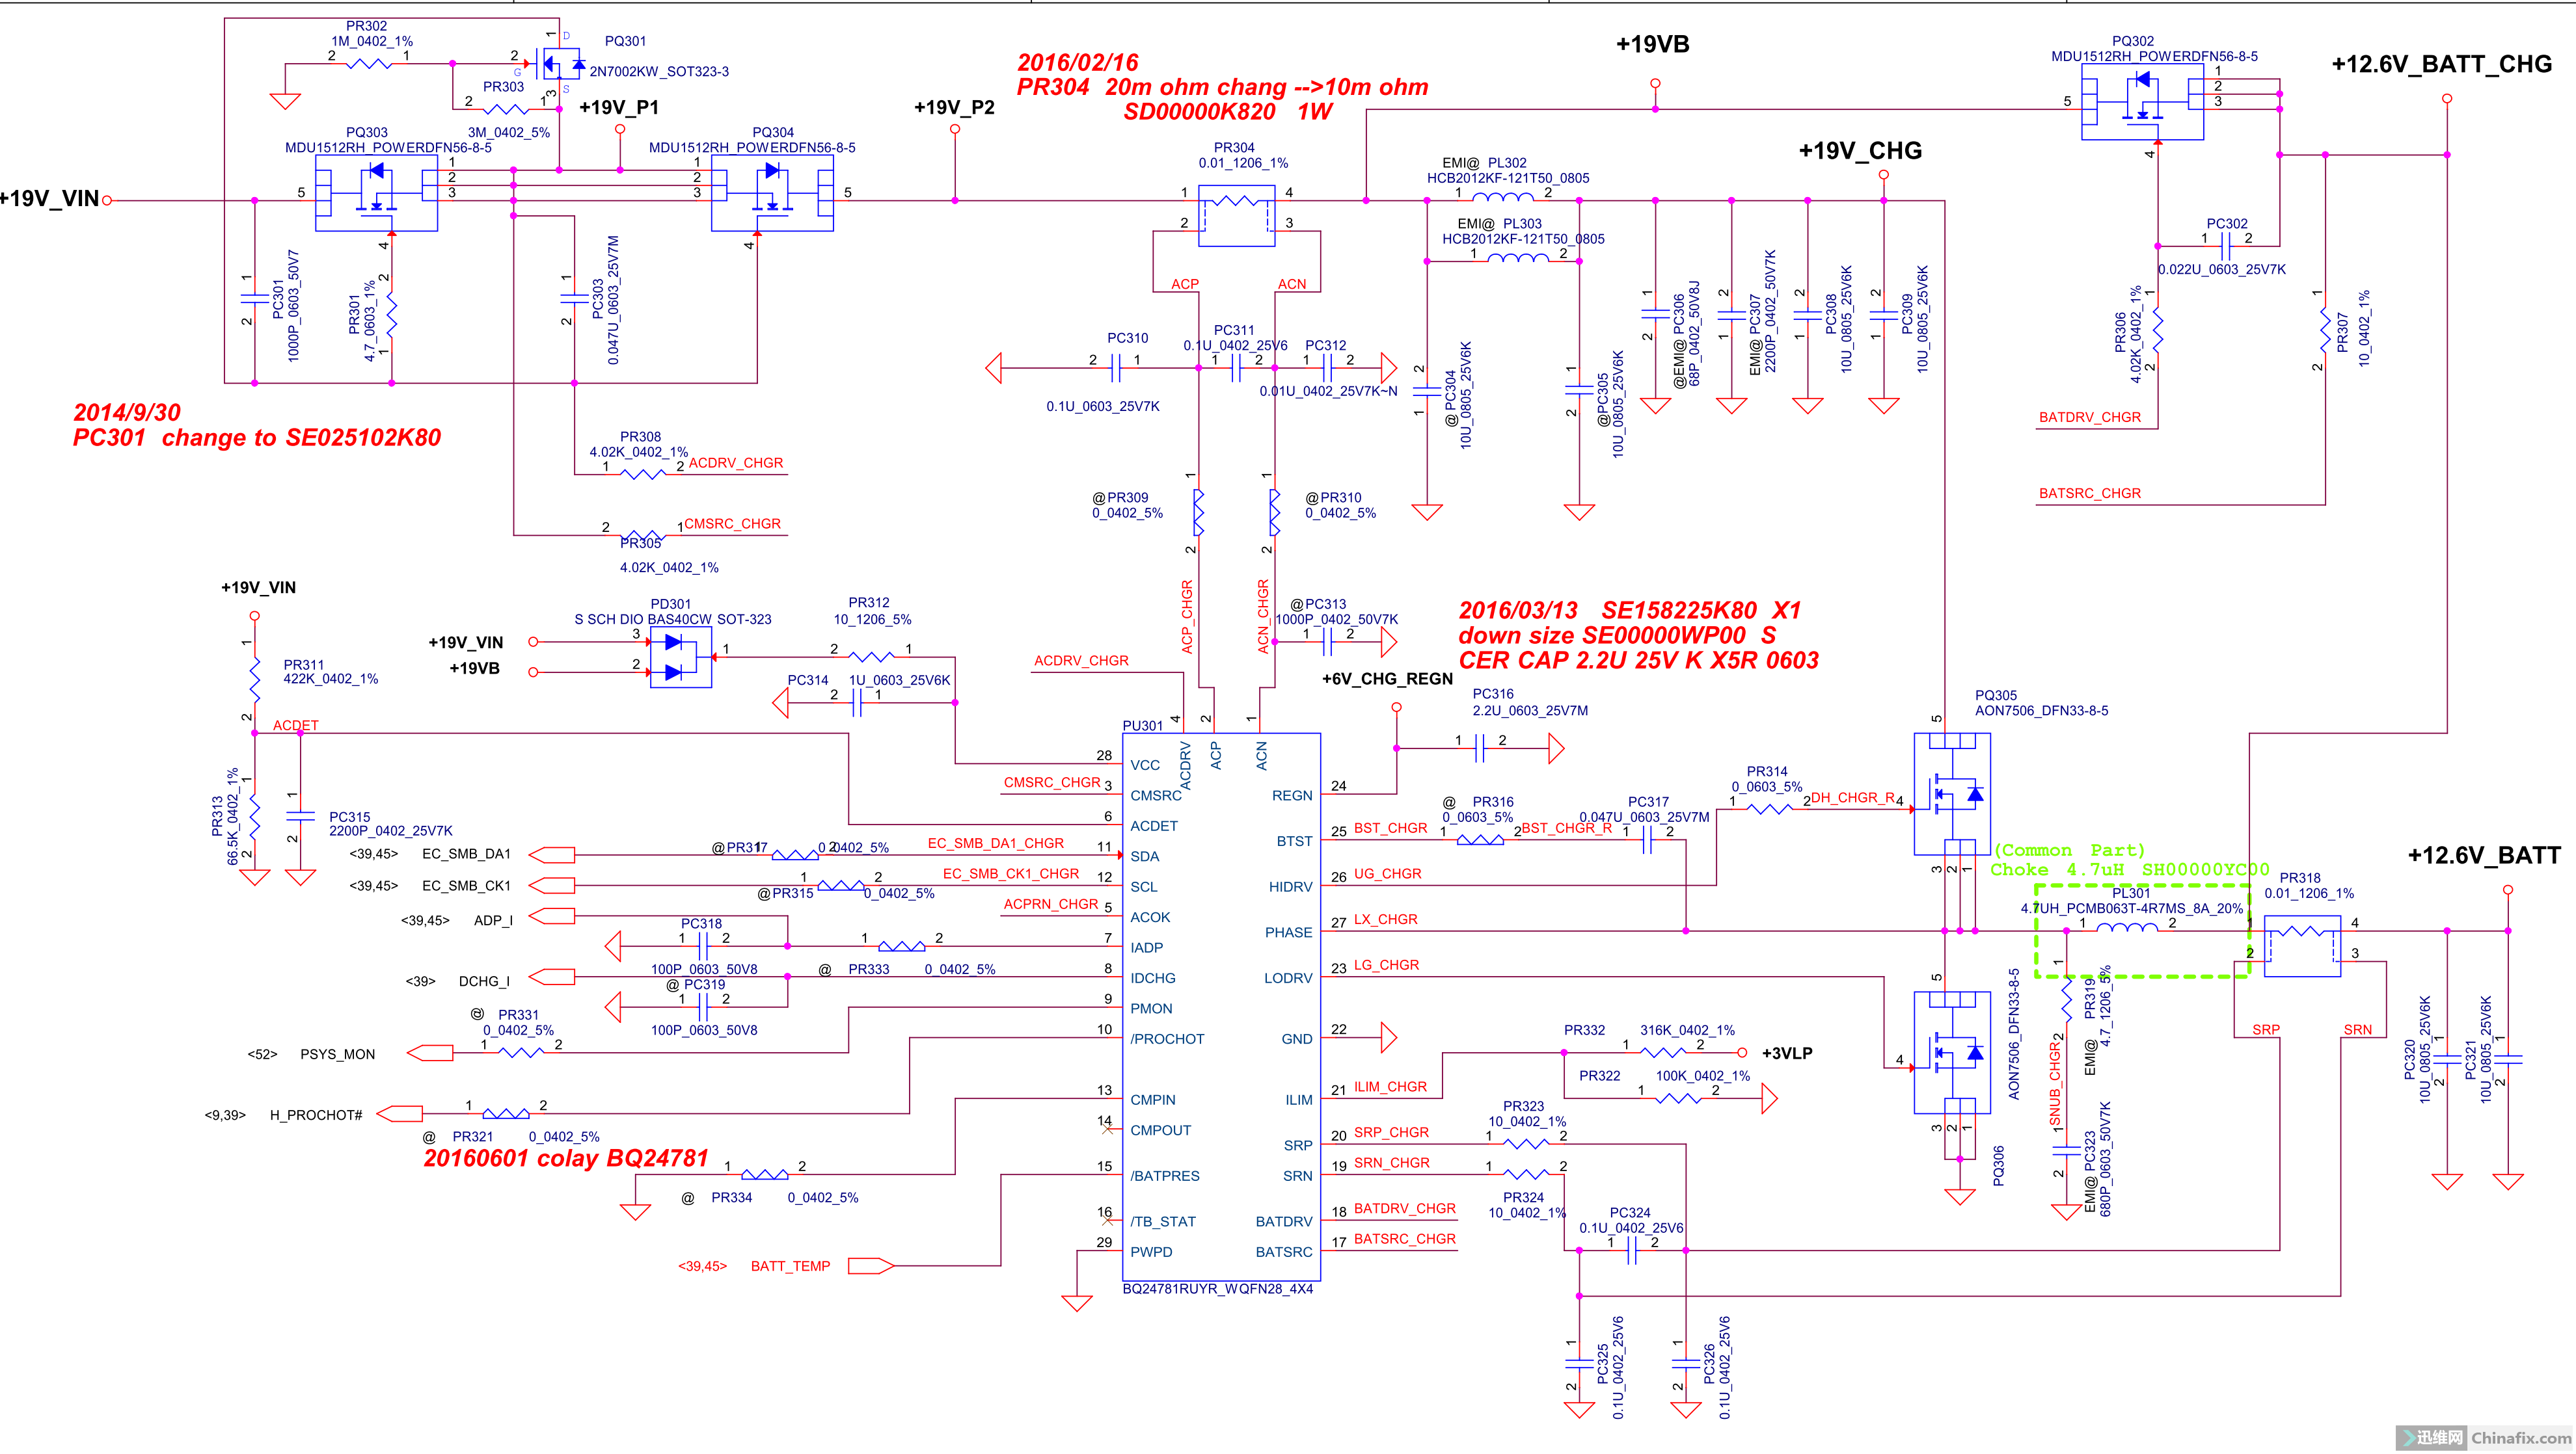
Task: Click the 2N7002KW_SOT323-3 part value
Action: tap(658, 71)
